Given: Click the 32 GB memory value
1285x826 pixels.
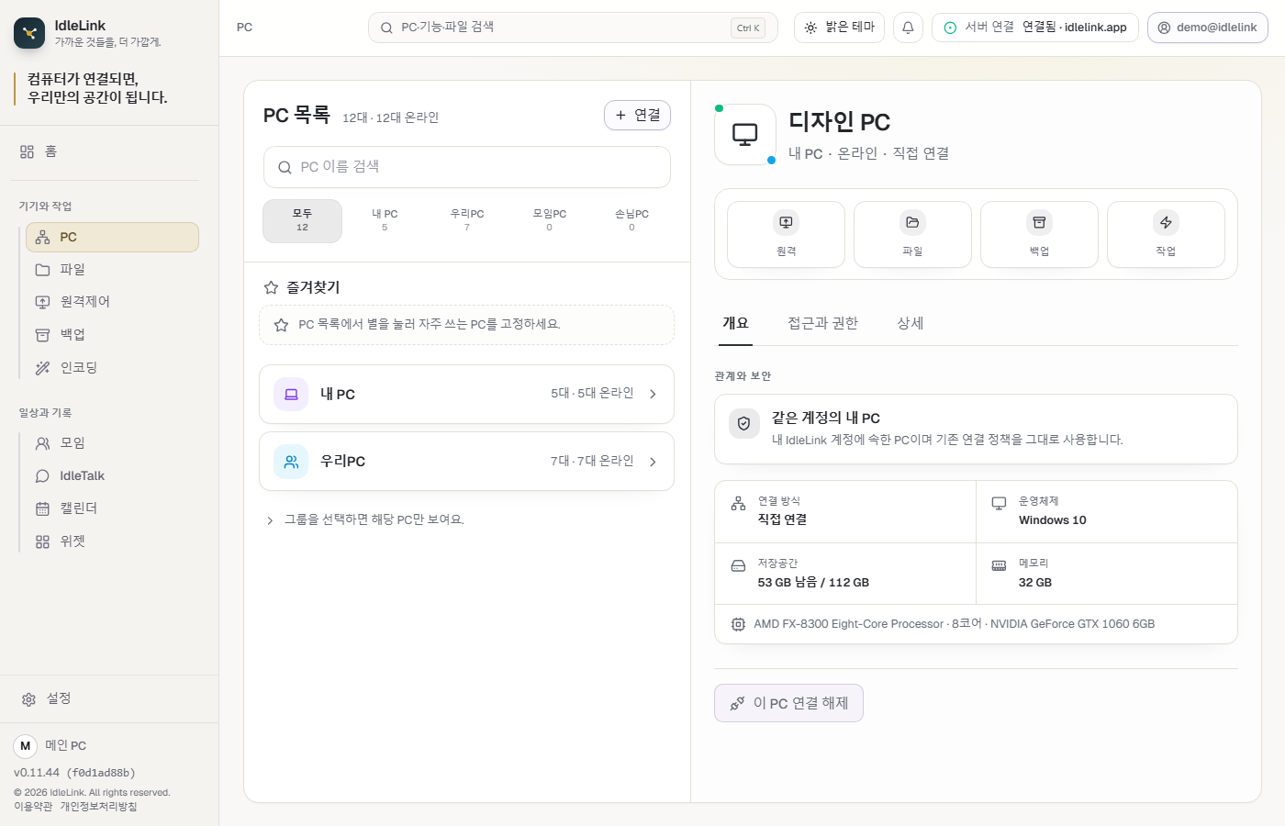Looking at the screenshot, I should tap(1035, 583).
